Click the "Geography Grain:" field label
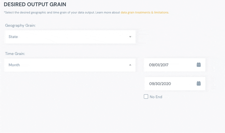 coord(20,25)
